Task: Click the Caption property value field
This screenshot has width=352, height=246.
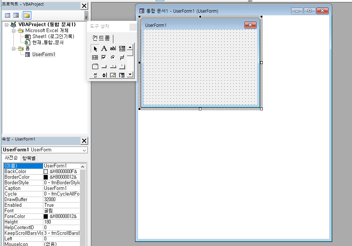Action: click(61, 188)
